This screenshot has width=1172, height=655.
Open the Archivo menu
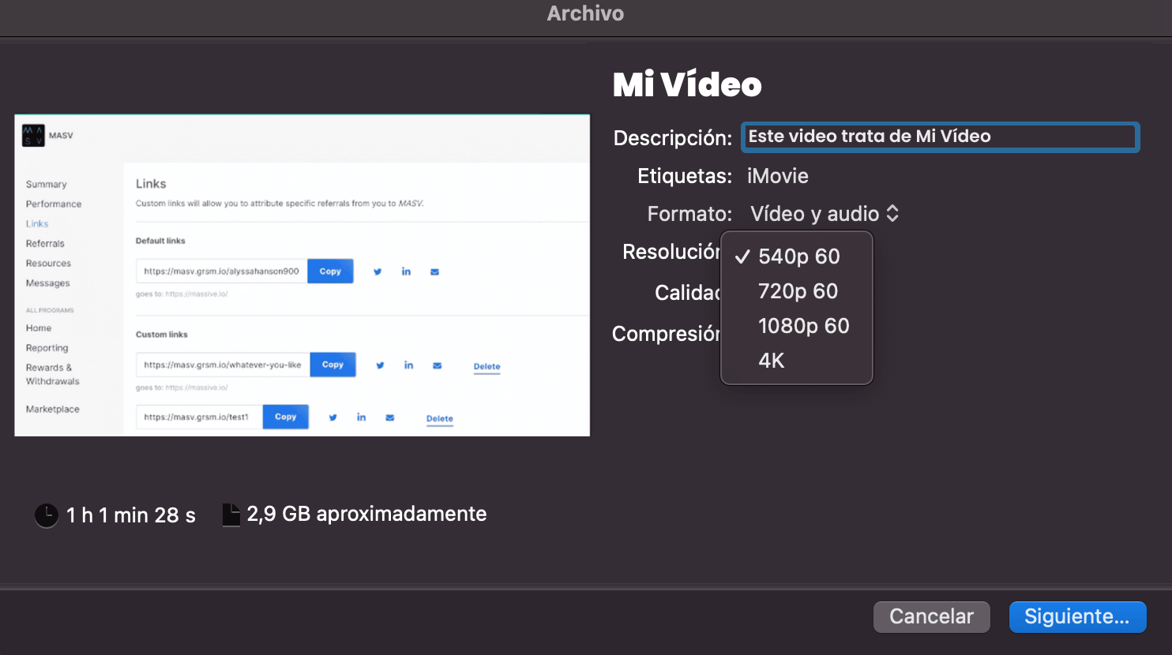pos(585,13)
